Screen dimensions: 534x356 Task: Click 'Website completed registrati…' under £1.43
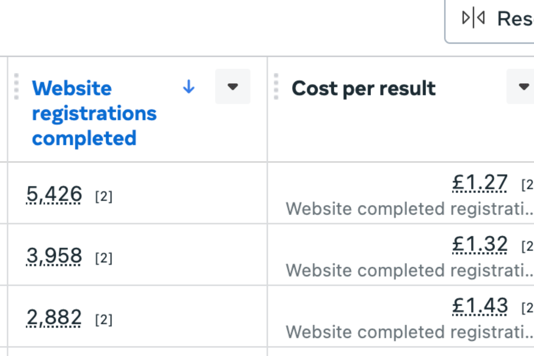pos(409,332)
